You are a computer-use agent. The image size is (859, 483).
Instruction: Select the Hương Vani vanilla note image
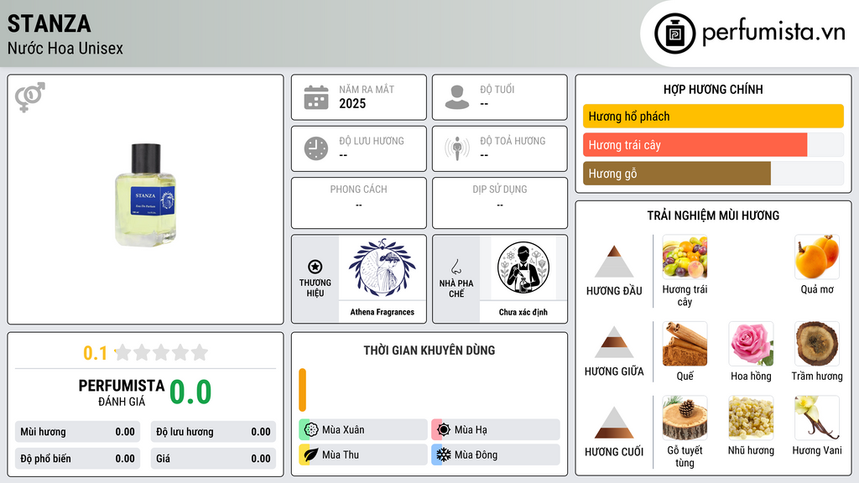click(x=817, y=418)
